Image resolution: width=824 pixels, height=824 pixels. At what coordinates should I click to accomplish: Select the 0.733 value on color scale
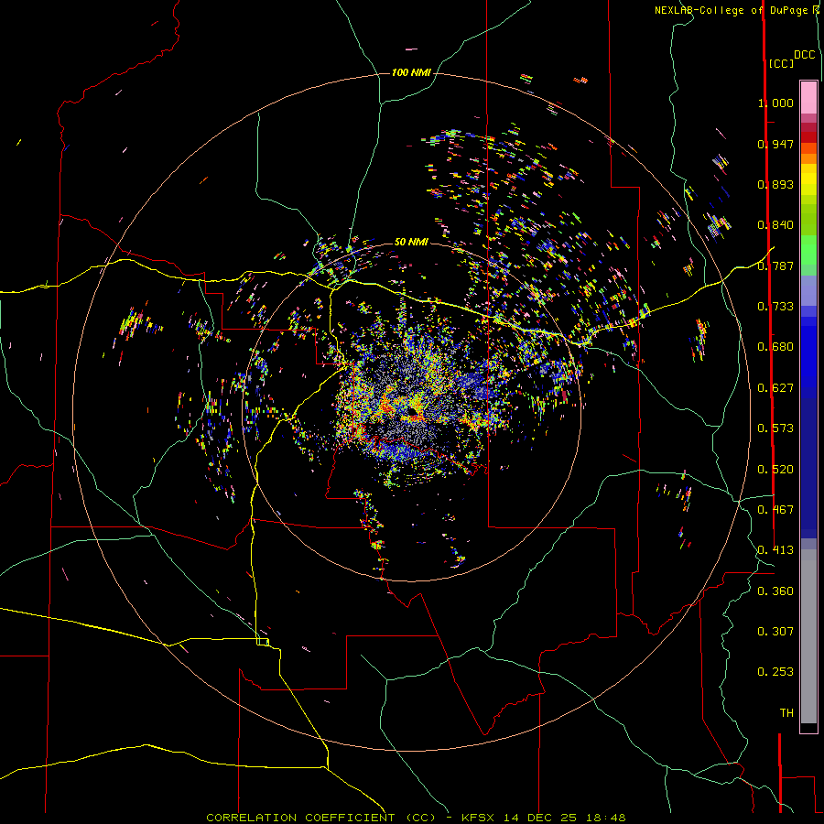pyautogui.click(x=775, y=306)
